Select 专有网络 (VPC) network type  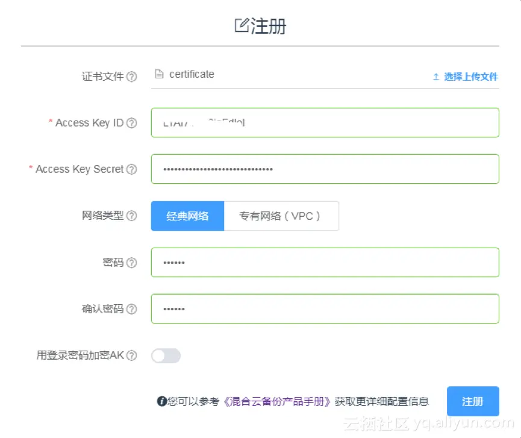pyautogui.click(x=281, y=216)
